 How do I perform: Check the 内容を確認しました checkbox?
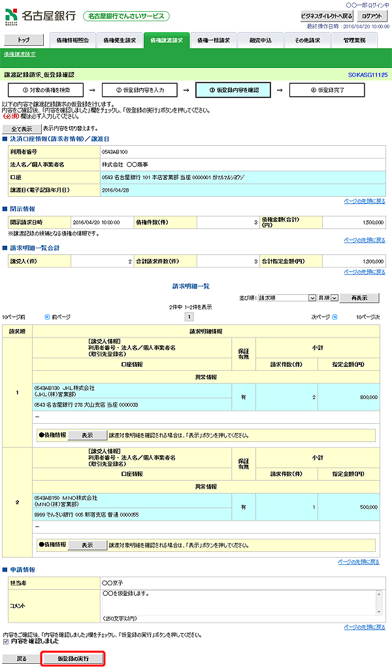(x=5, y=642)
